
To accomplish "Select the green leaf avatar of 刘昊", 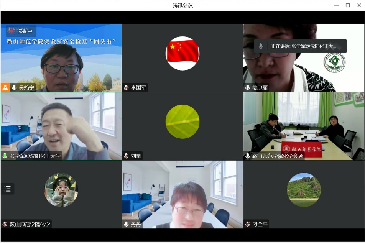I will [x=182, y=121].
